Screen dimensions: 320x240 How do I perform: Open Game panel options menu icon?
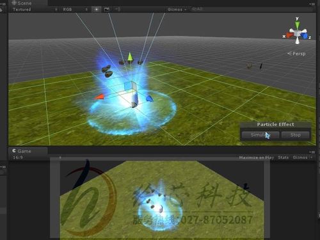(x=312, y=152)
